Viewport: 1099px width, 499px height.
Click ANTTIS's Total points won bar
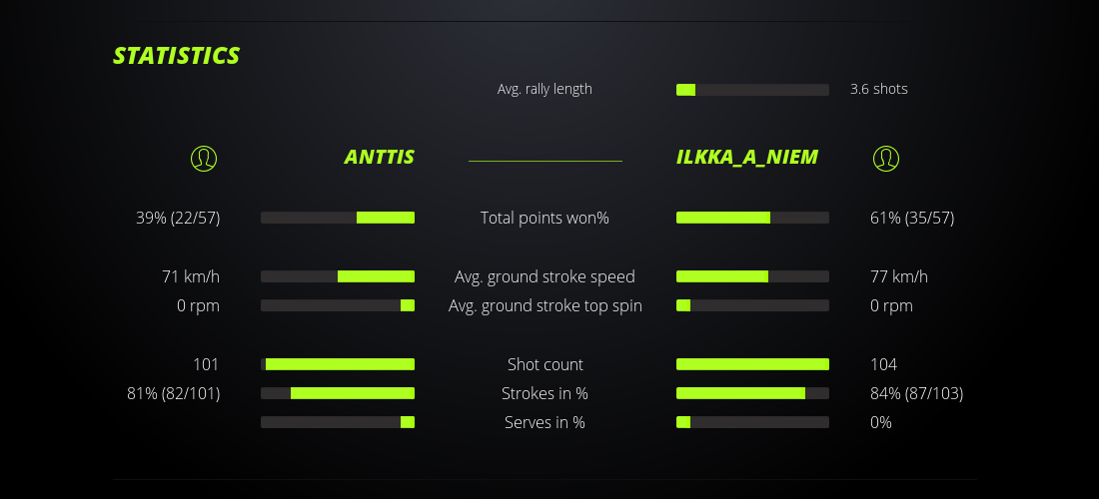(x=338, y=218)
